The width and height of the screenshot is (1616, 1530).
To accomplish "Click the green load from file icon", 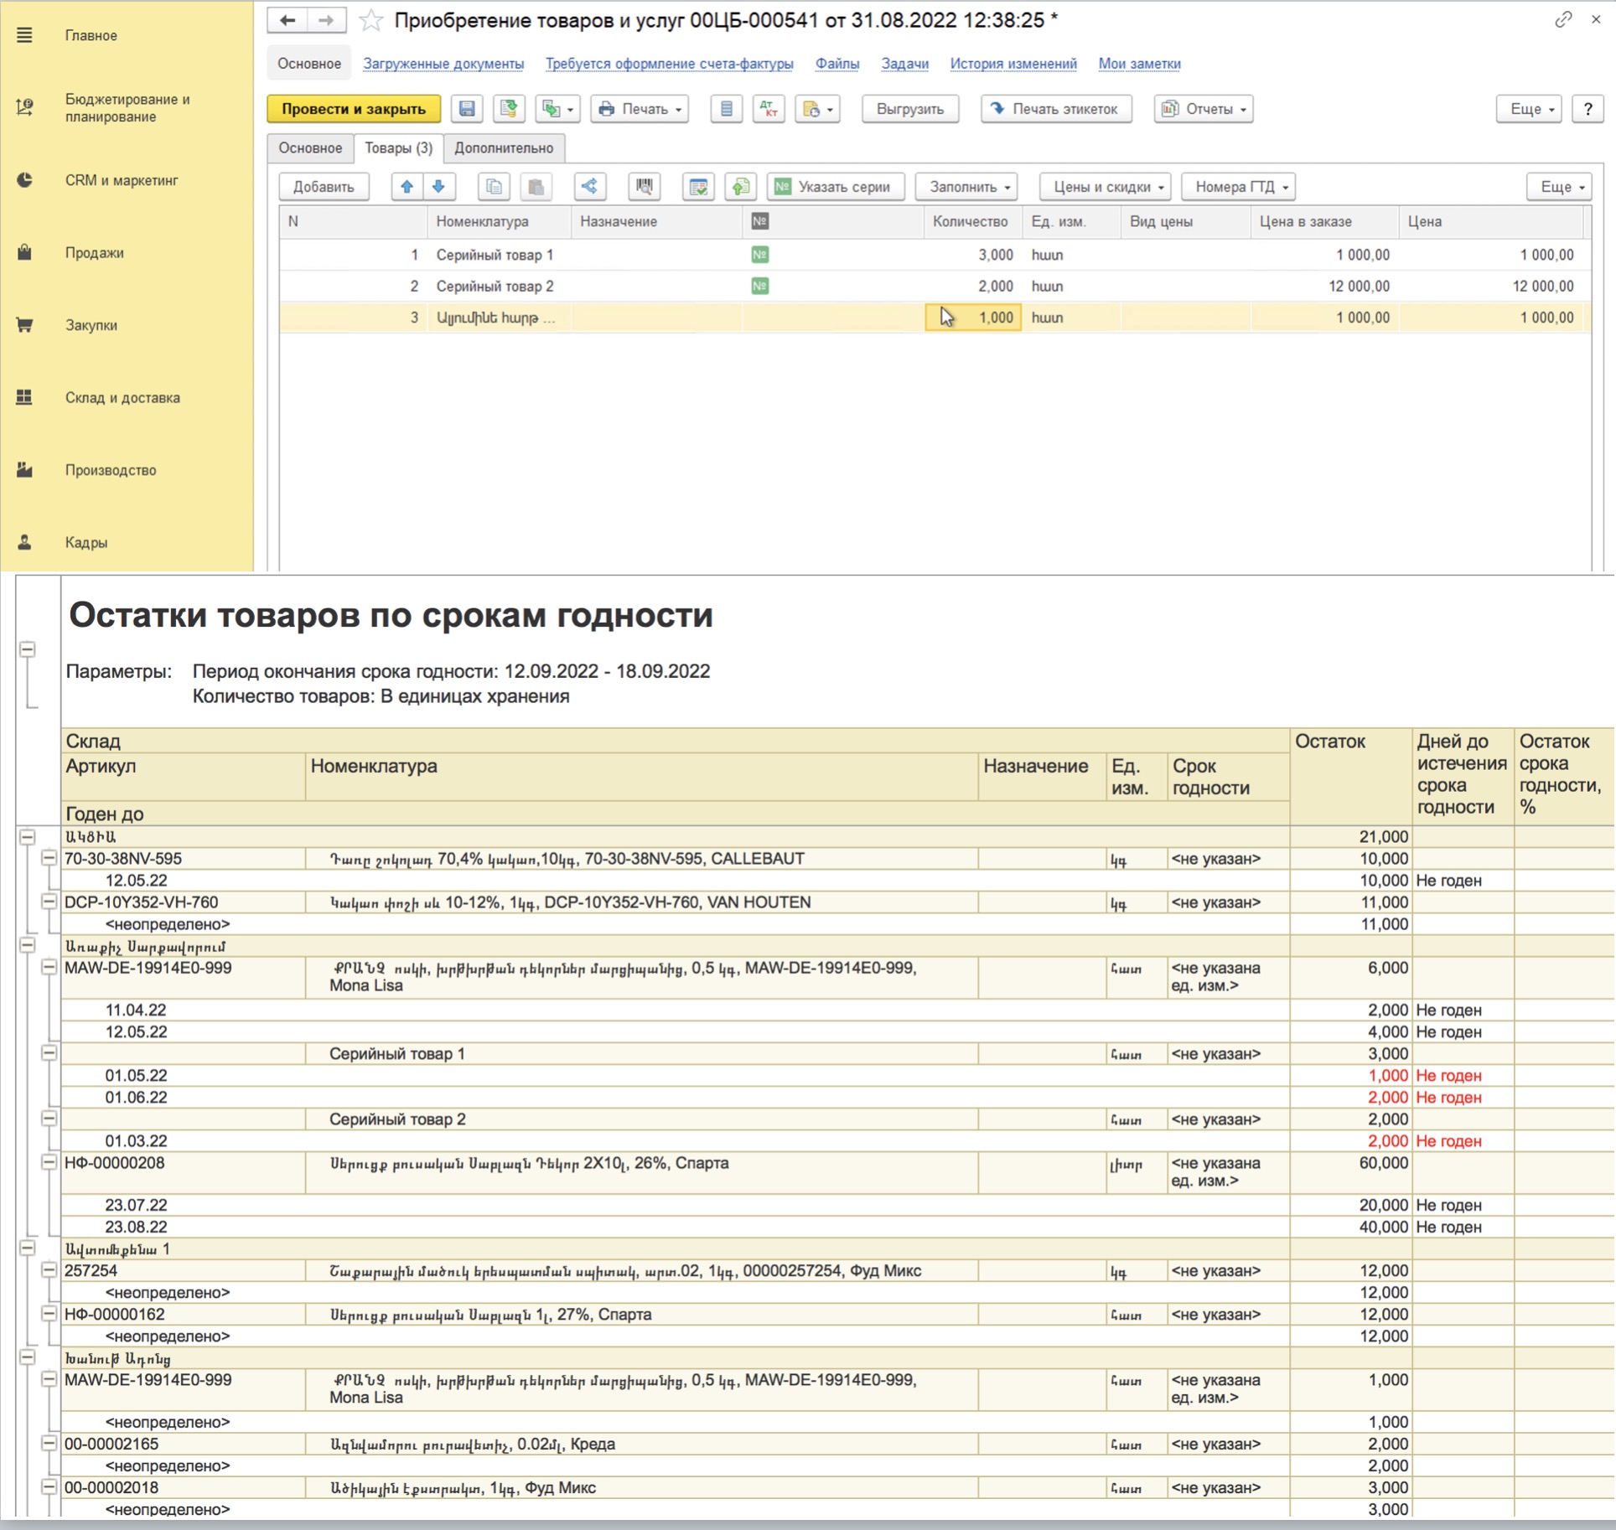I will point(741,186).
